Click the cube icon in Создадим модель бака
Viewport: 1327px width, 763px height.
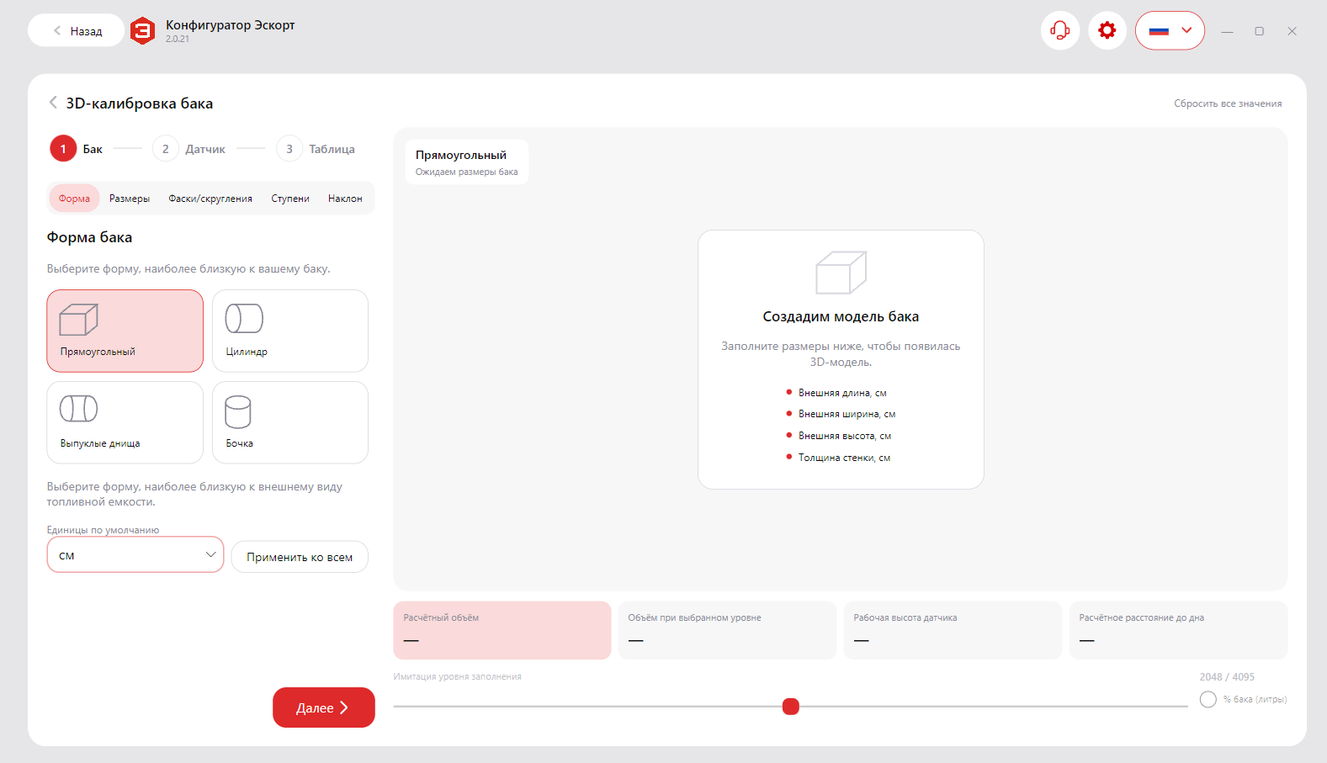841,273
